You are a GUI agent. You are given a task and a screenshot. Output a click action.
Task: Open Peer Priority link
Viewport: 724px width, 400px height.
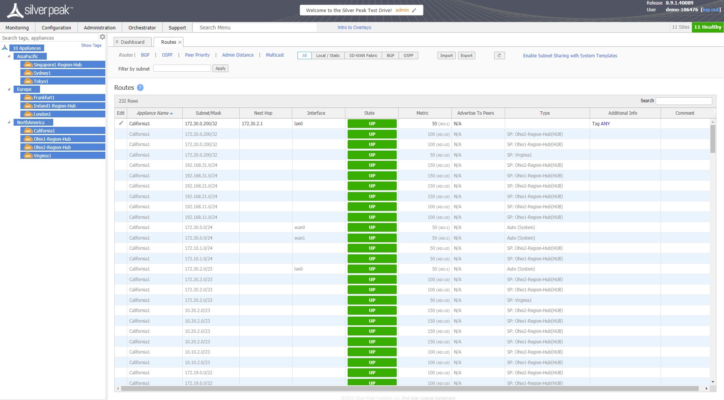tap(197, 55)
